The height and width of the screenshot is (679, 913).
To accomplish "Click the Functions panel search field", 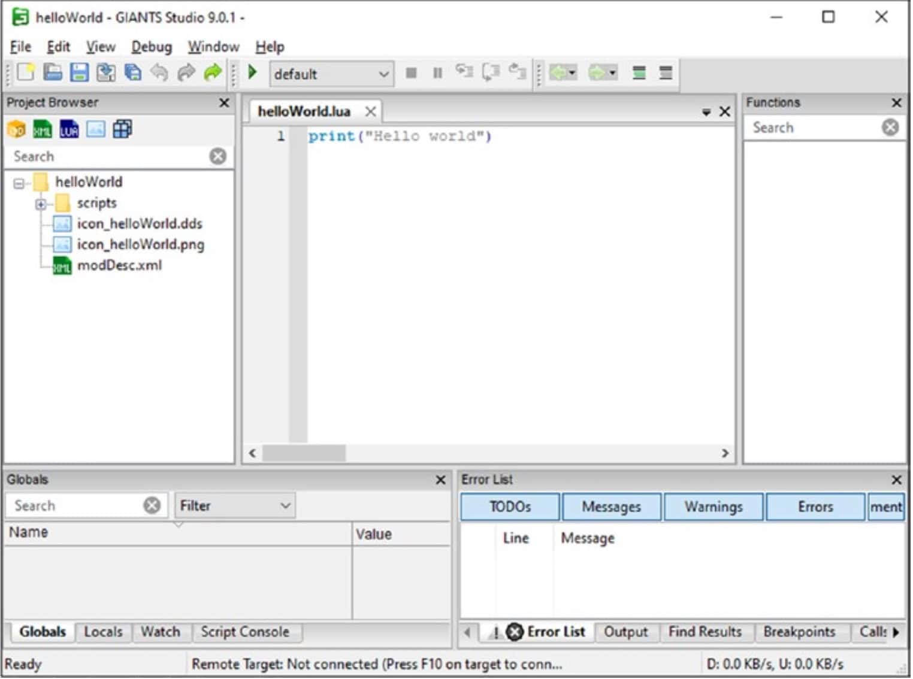I will pos(814,128).
